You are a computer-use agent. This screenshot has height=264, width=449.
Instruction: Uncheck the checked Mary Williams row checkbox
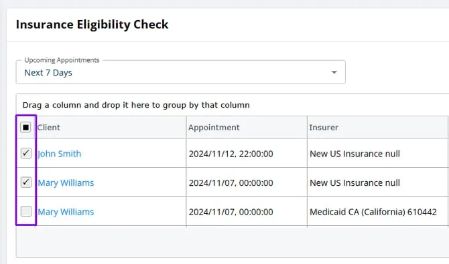click(25, 182)
